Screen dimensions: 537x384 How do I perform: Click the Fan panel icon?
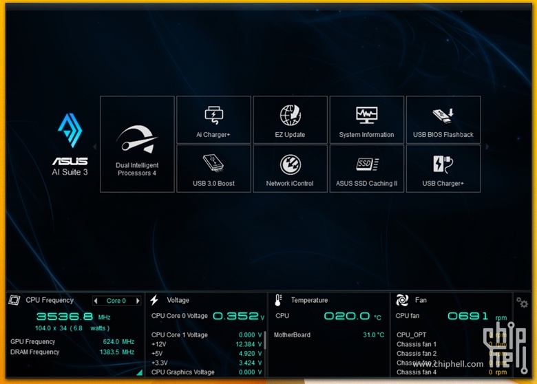coord(402,300)
